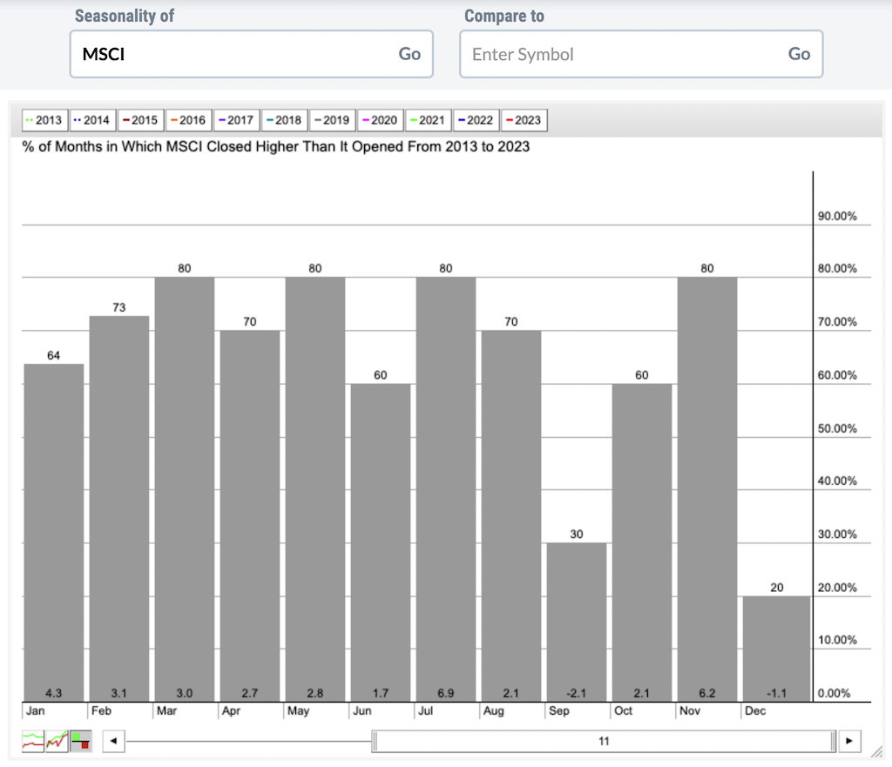The width and height of the screenshot is (892, 767).
Task: Grab the right handle of the range slider
Action: point(834,742)
